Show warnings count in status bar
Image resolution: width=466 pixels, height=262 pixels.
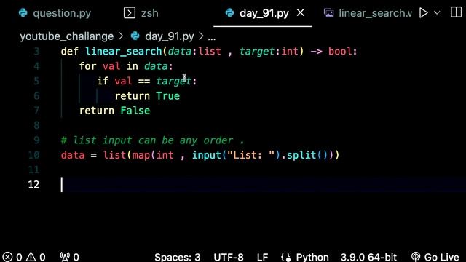[x=36, y=257]
